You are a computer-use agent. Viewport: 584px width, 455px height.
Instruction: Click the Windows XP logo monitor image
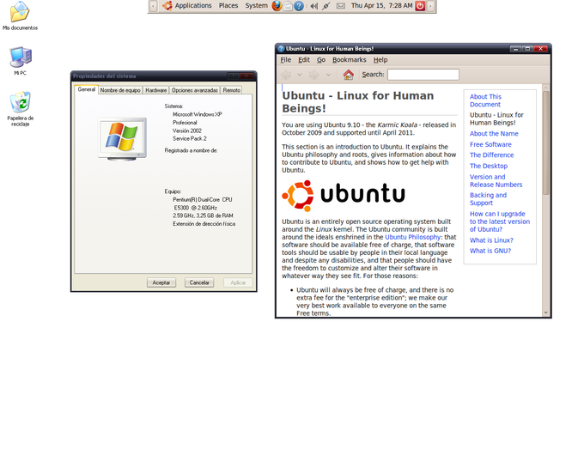[x=122, y=139]
